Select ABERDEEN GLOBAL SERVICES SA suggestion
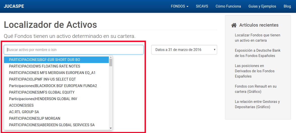The width and height of the screenshot is (296, 133). click(56, 125)
